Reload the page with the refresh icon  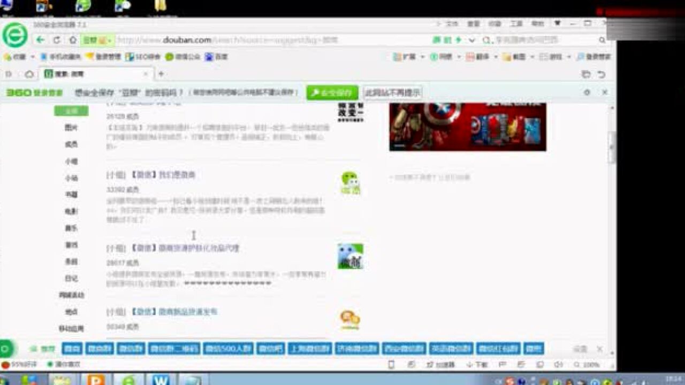[57, 40]
